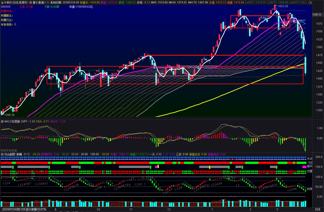Click the 超买 row label
This screenshot has height=212, width=324.
(x=310, y=166)
